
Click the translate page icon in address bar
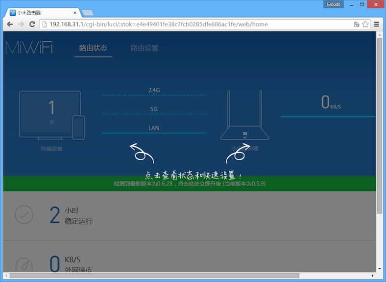coord(357,24)
